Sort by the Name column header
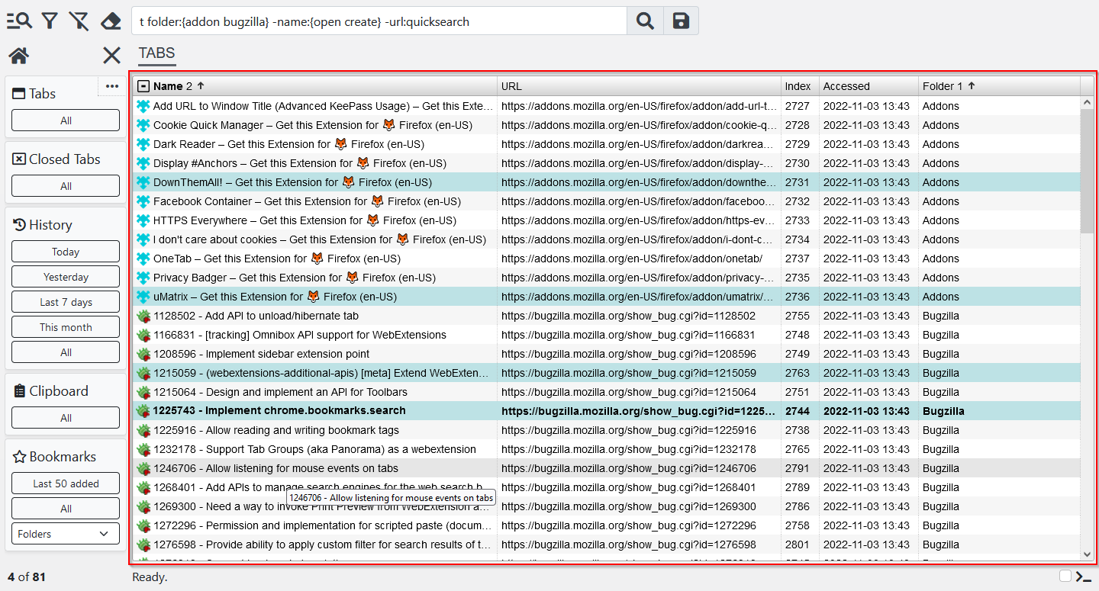This screenshot has width=1099, height=591. 315,86
